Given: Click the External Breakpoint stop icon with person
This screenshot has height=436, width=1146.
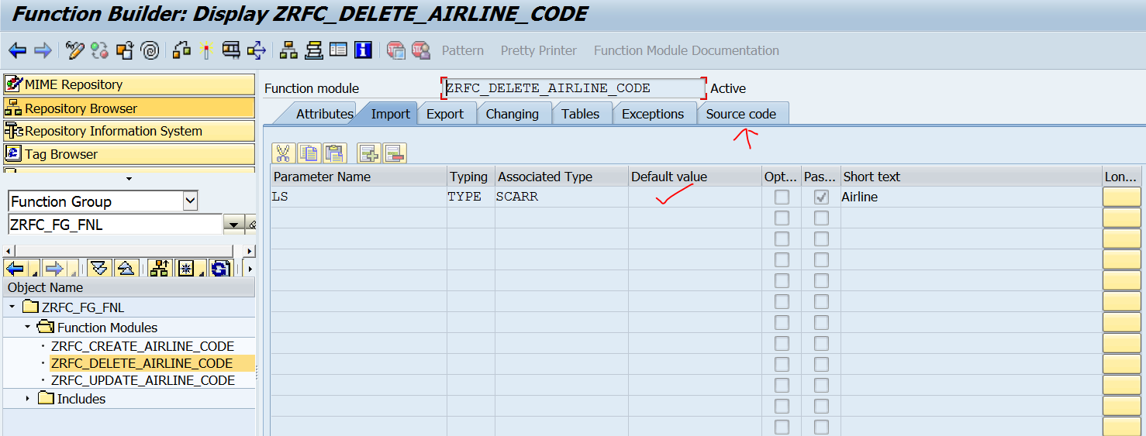Looking at the screenshot, I should click(420, 51).
